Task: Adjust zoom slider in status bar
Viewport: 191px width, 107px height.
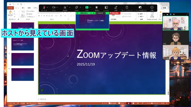Action: [152, 103]
